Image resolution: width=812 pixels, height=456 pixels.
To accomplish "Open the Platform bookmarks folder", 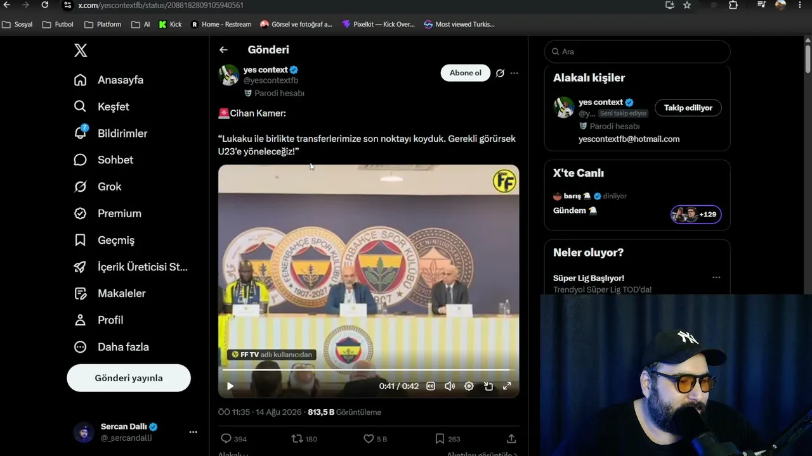I will [103, 25].
